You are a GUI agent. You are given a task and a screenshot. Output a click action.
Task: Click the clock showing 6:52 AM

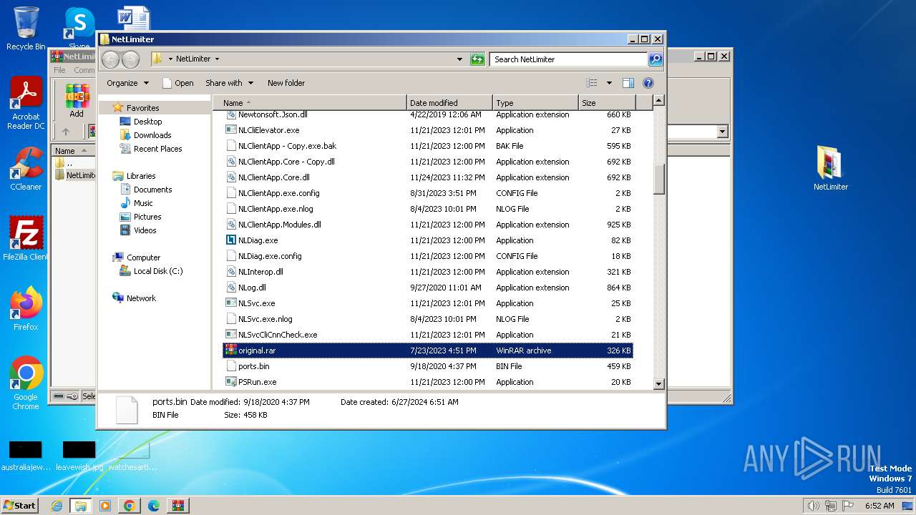[880, 506]
